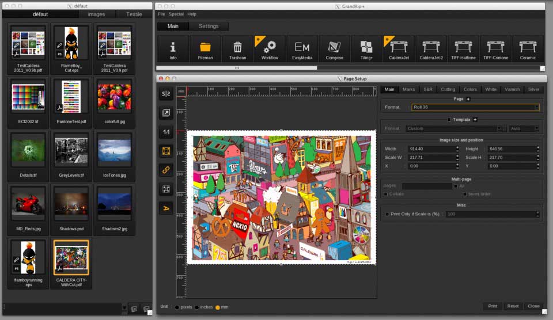The image size is (553, 320).
Task: Open the Info module in GrandRip+
Action: 173,49
